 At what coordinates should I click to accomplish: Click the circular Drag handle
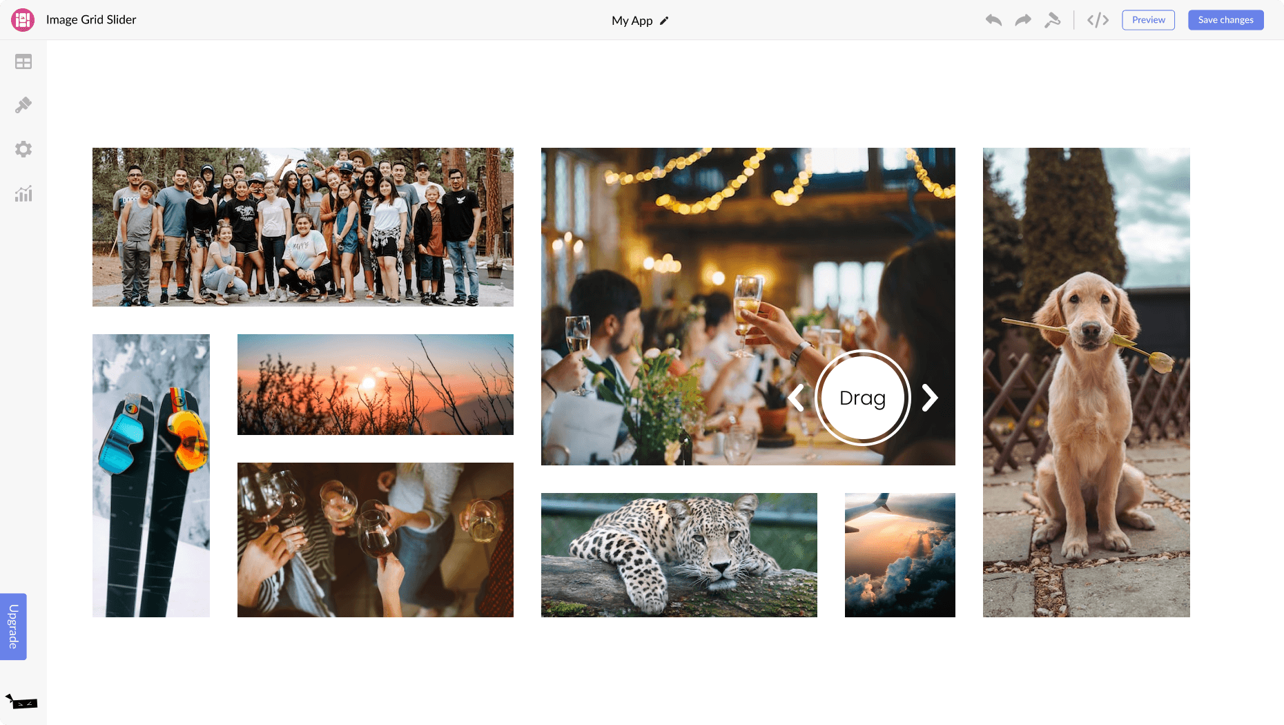click(862, 398)
